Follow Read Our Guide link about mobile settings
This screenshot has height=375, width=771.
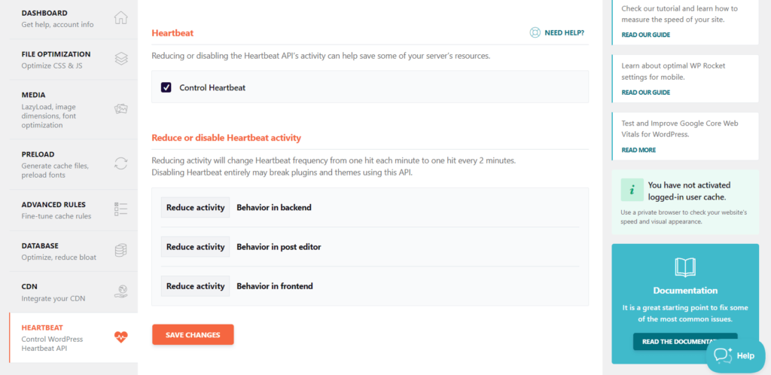point(645,93)
